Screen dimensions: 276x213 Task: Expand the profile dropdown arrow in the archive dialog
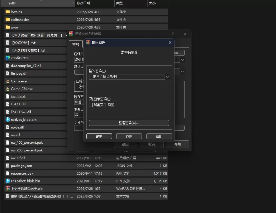click(183, 72)
